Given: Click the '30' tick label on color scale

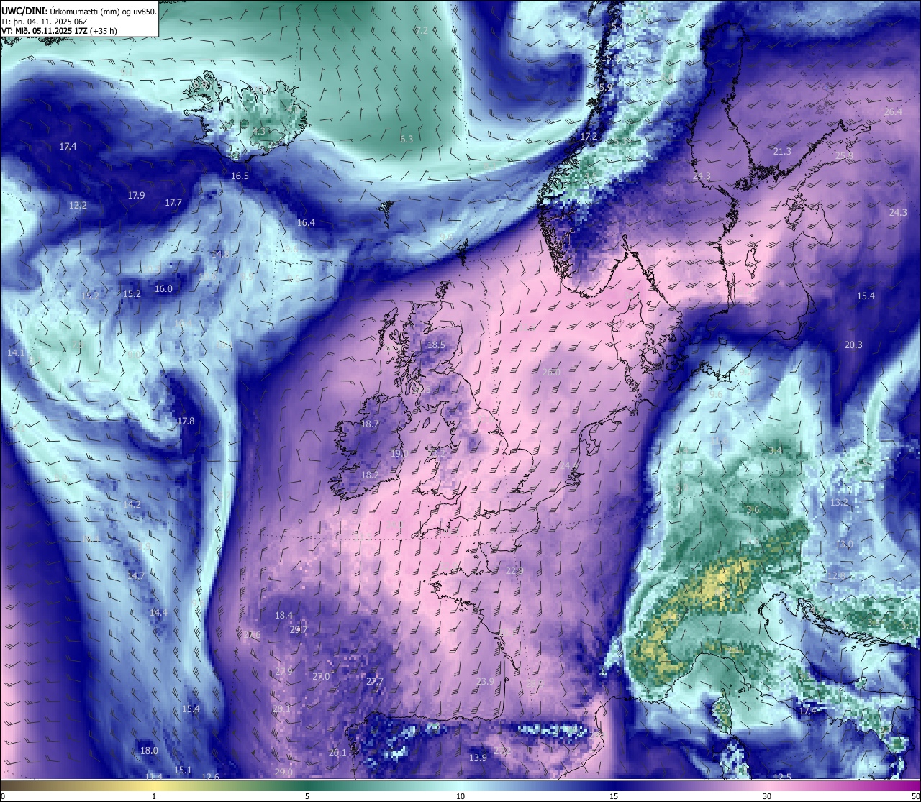Looking at the screenshot, I should [768, 796].
